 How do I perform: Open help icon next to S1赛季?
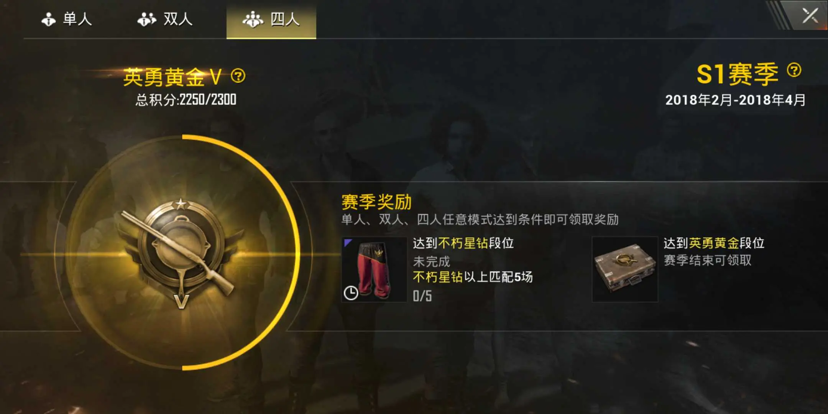click(794, 70)
